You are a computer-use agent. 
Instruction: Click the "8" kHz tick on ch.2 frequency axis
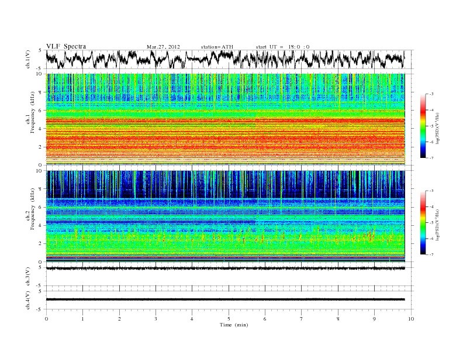pyautogui.click(x=40, y=189)
